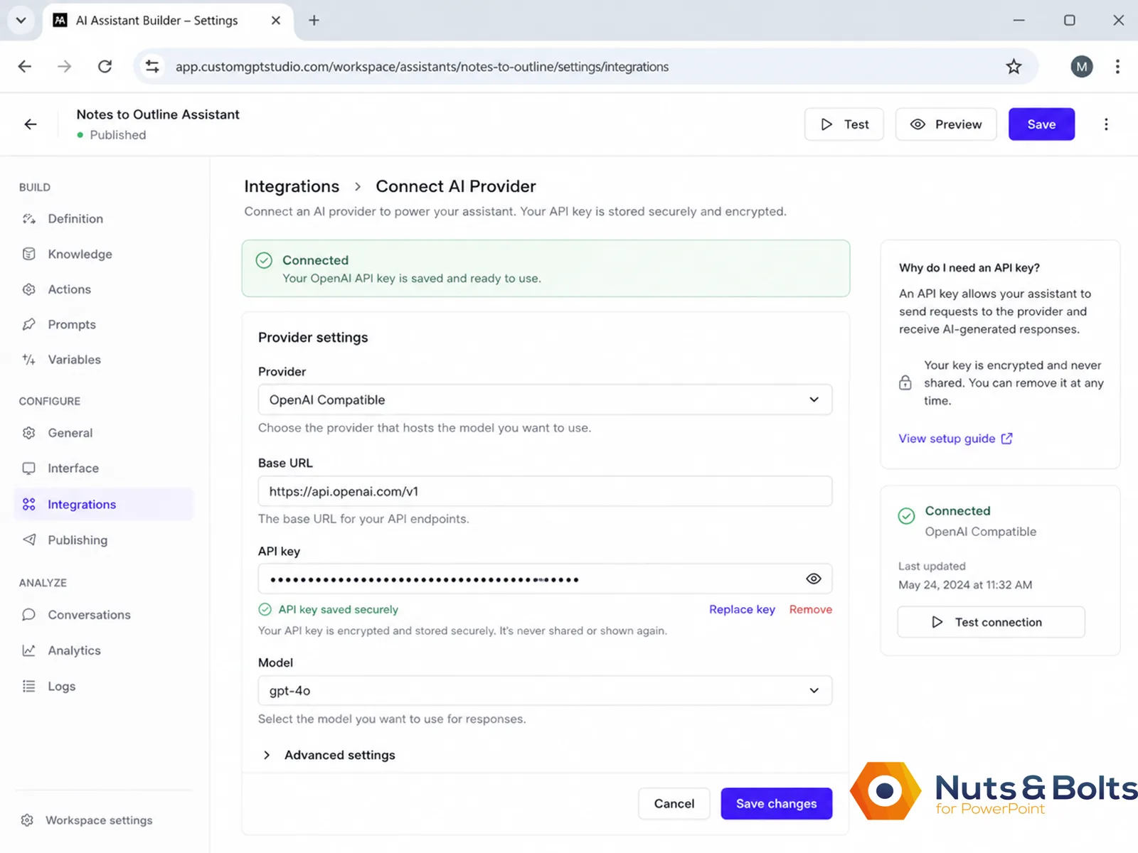Cancel the provider settings changes
1138x853 pixels.
click(x=674, y=804)
